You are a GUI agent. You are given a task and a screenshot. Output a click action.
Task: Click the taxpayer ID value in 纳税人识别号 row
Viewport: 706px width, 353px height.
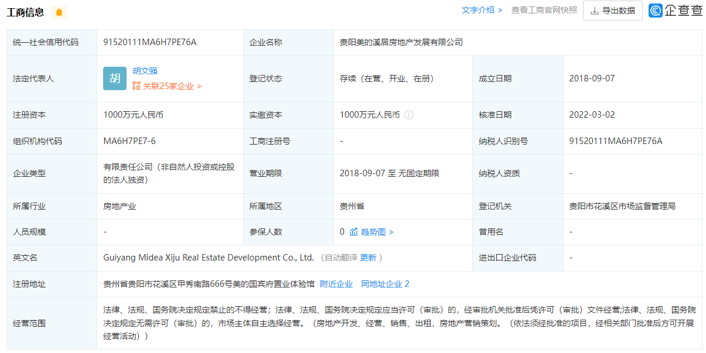point(616,141)
